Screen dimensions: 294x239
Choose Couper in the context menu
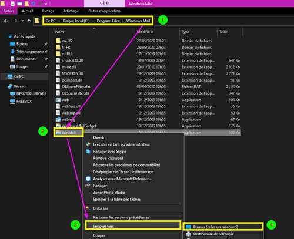pos(99,235)
